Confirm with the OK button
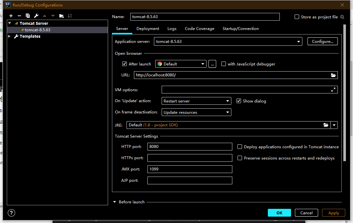Viewport: 353px width, 223px height. point(279,213)
